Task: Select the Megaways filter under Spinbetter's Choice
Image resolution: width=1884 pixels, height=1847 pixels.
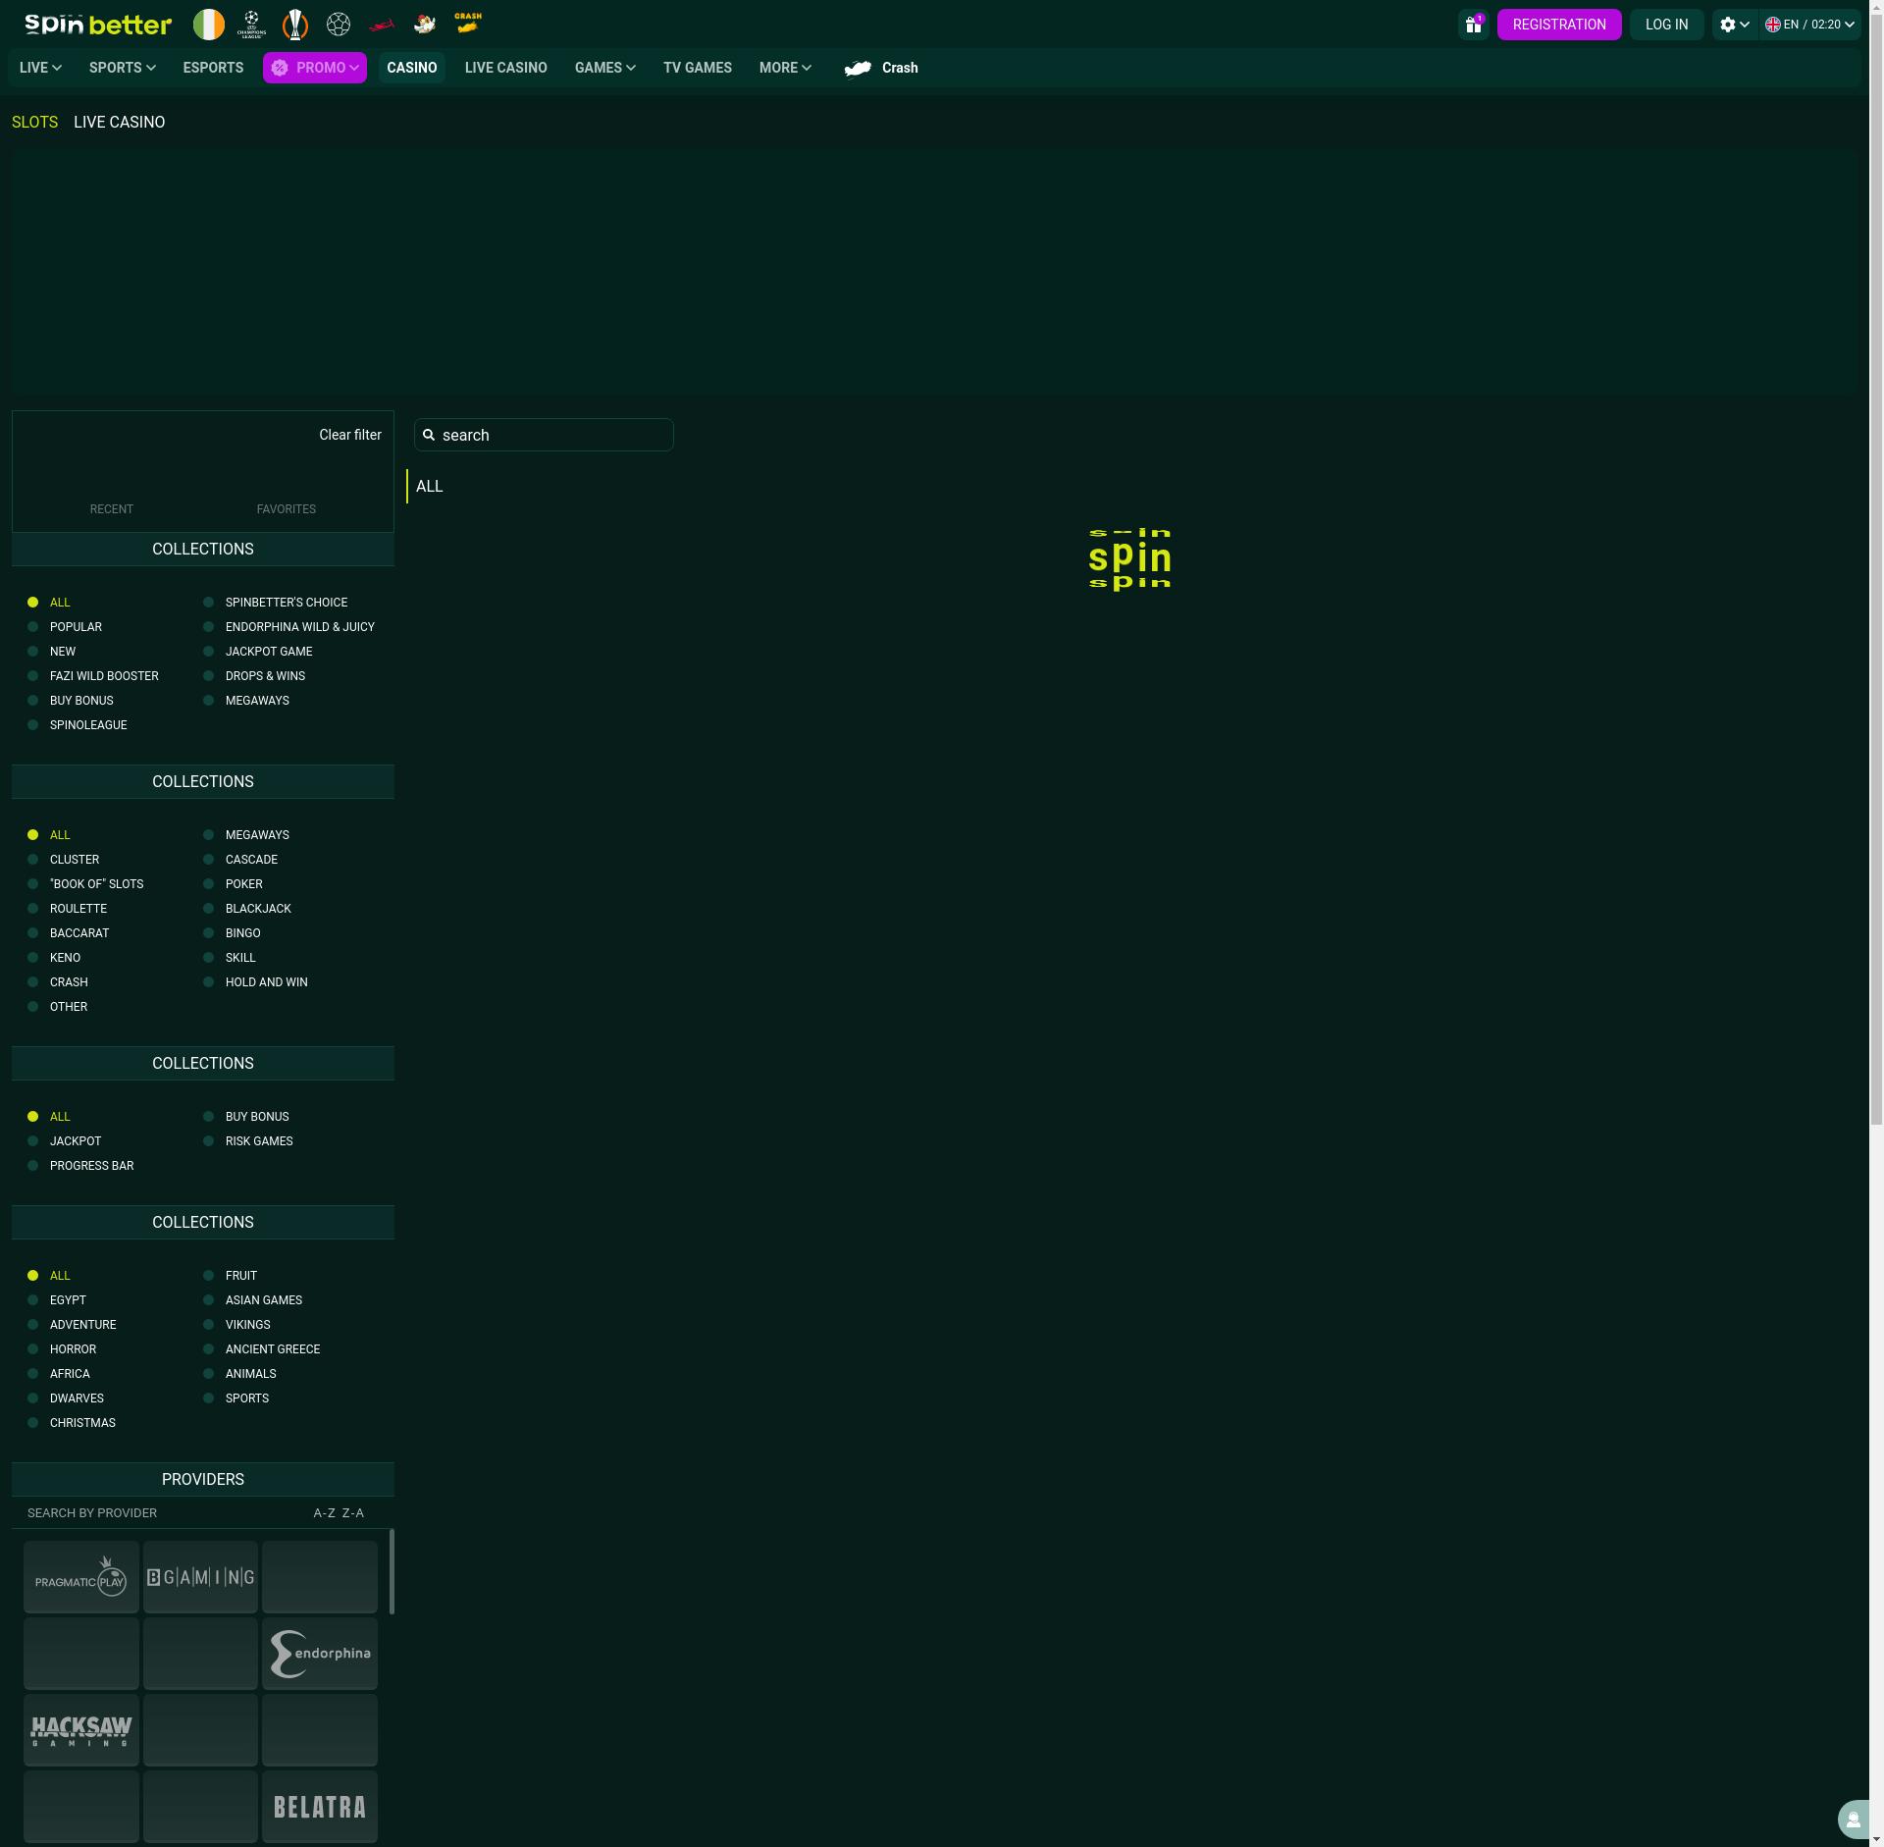Action: tap(257, 701)
